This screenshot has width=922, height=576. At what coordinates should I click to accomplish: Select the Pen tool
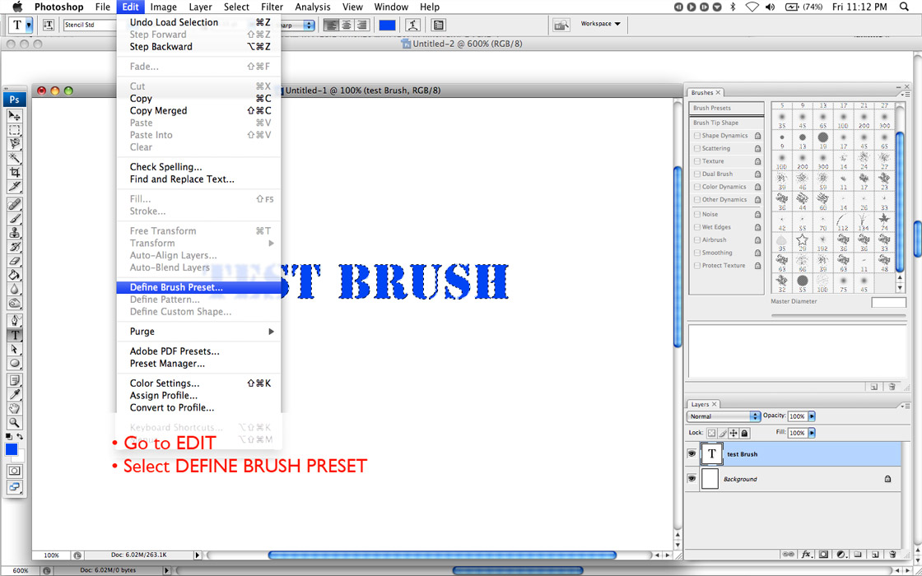pos(15,321)
